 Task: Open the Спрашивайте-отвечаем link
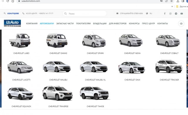(131, 13)
